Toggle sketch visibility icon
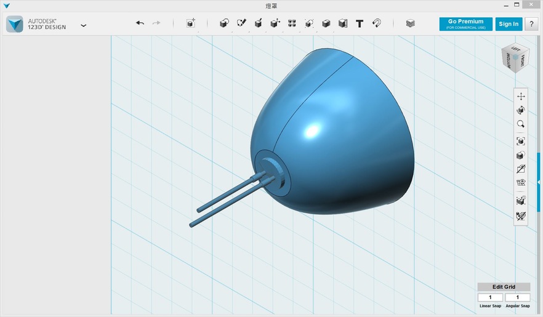This screenshot has height=317, width=543. click(520, 169)
